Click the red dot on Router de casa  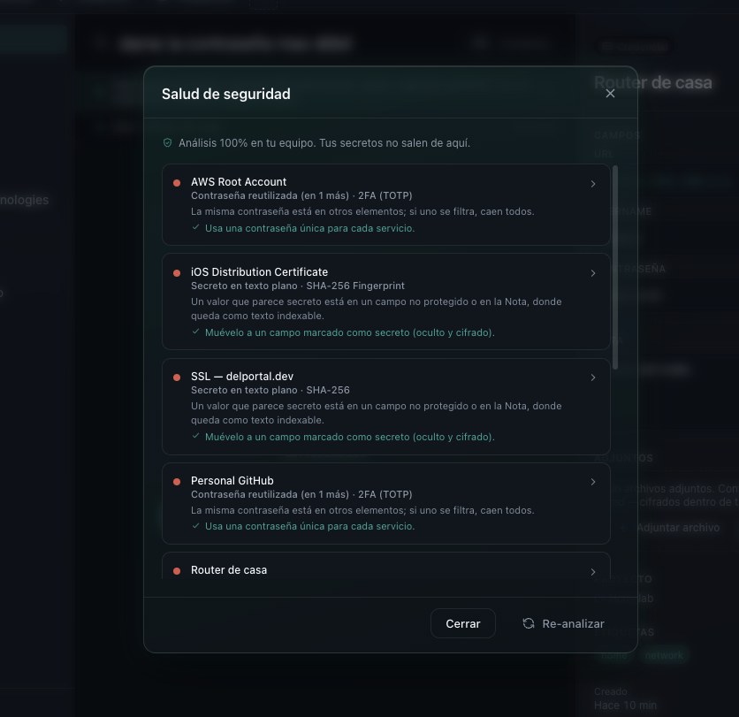[177, 571]
